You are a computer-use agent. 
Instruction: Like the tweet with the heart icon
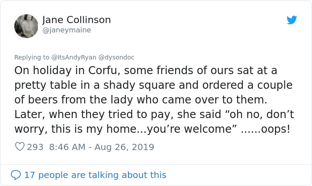tap(20, 147)
